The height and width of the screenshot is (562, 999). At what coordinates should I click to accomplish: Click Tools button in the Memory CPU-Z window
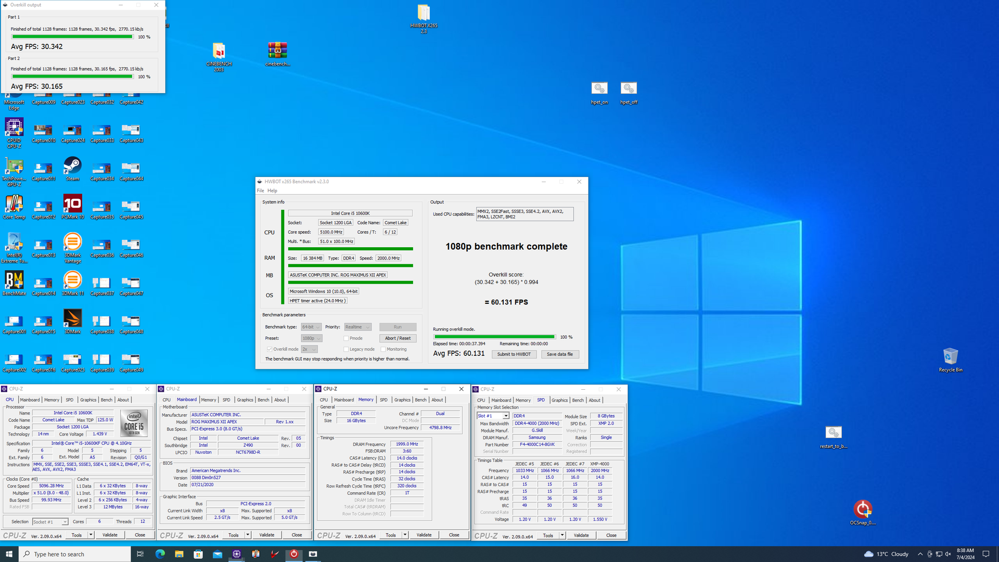(391, 535)
